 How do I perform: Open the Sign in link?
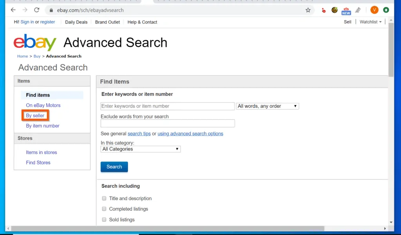[27, 22]
